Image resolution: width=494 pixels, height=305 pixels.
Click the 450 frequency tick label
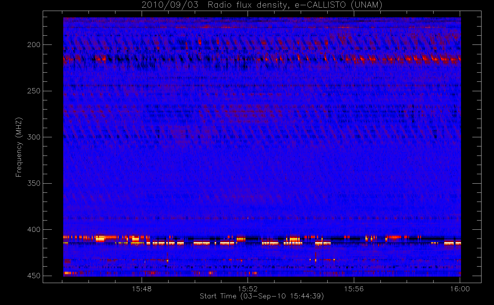click(34, 276)
